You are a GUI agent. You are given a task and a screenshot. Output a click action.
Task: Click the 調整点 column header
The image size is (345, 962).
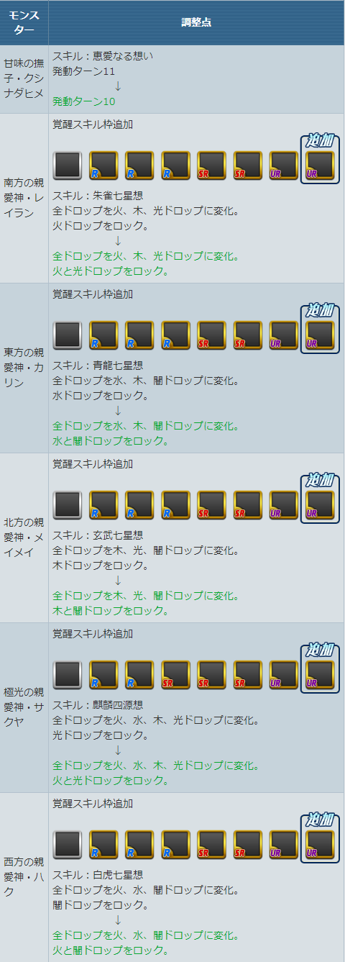[196, 22]
